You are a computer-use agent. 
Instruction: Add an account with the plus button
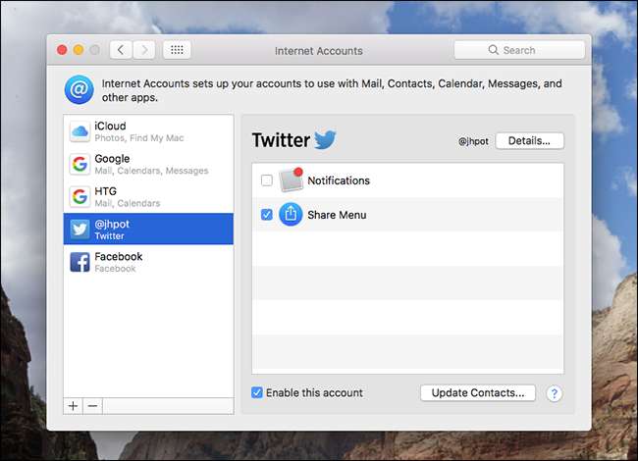click(74, 406)
